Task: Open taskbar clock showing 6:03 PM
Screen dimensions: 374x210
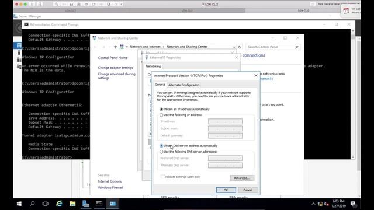Action: [x=339, y=204]
